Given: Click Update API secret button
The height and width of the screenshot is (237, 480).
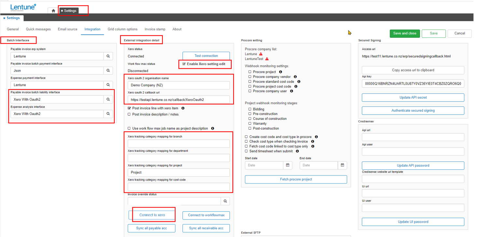Looking at the screenshot, I should pyautogui.click(x=413, y=98).
